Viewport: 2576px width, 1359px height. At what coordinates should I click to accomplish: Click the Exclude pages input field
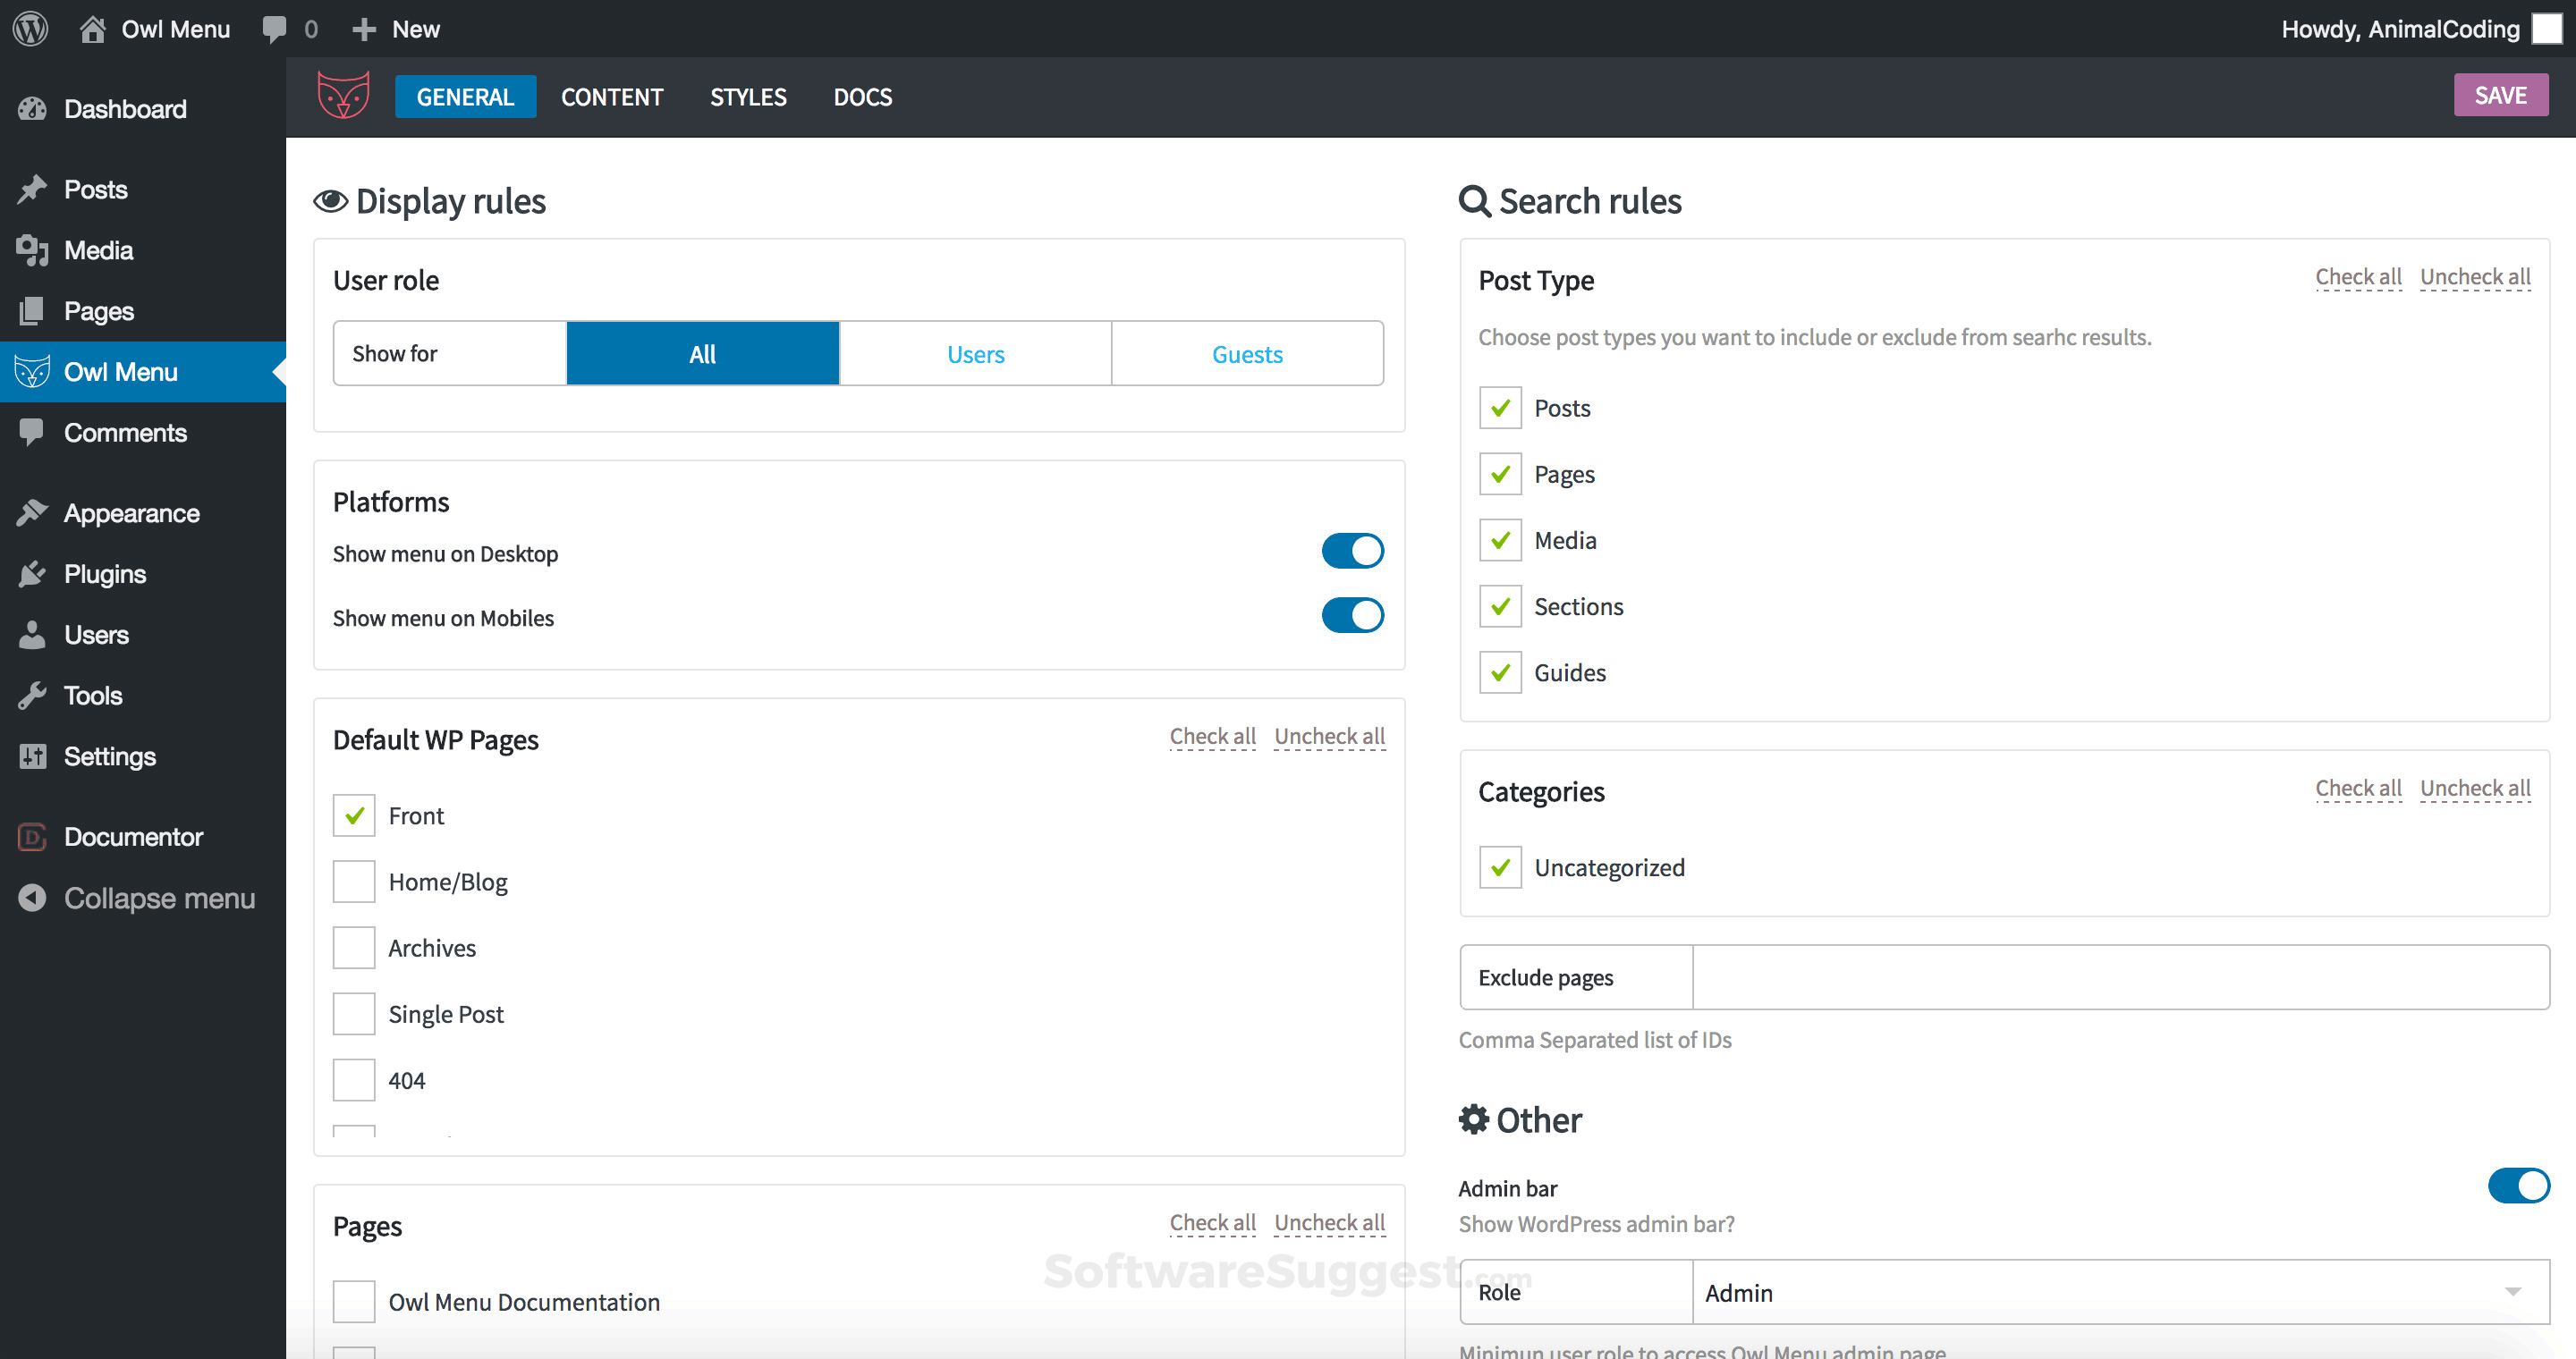[2120, 977]
